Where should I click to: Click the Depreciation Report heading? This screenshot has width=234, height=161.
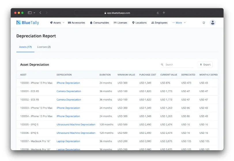coord(36,36)
